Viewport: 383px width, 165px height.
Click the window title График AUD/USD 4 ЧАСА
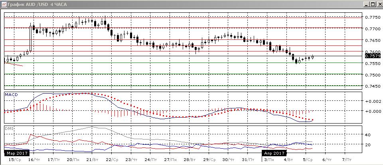pyautogui.click(x=37, y=4)
